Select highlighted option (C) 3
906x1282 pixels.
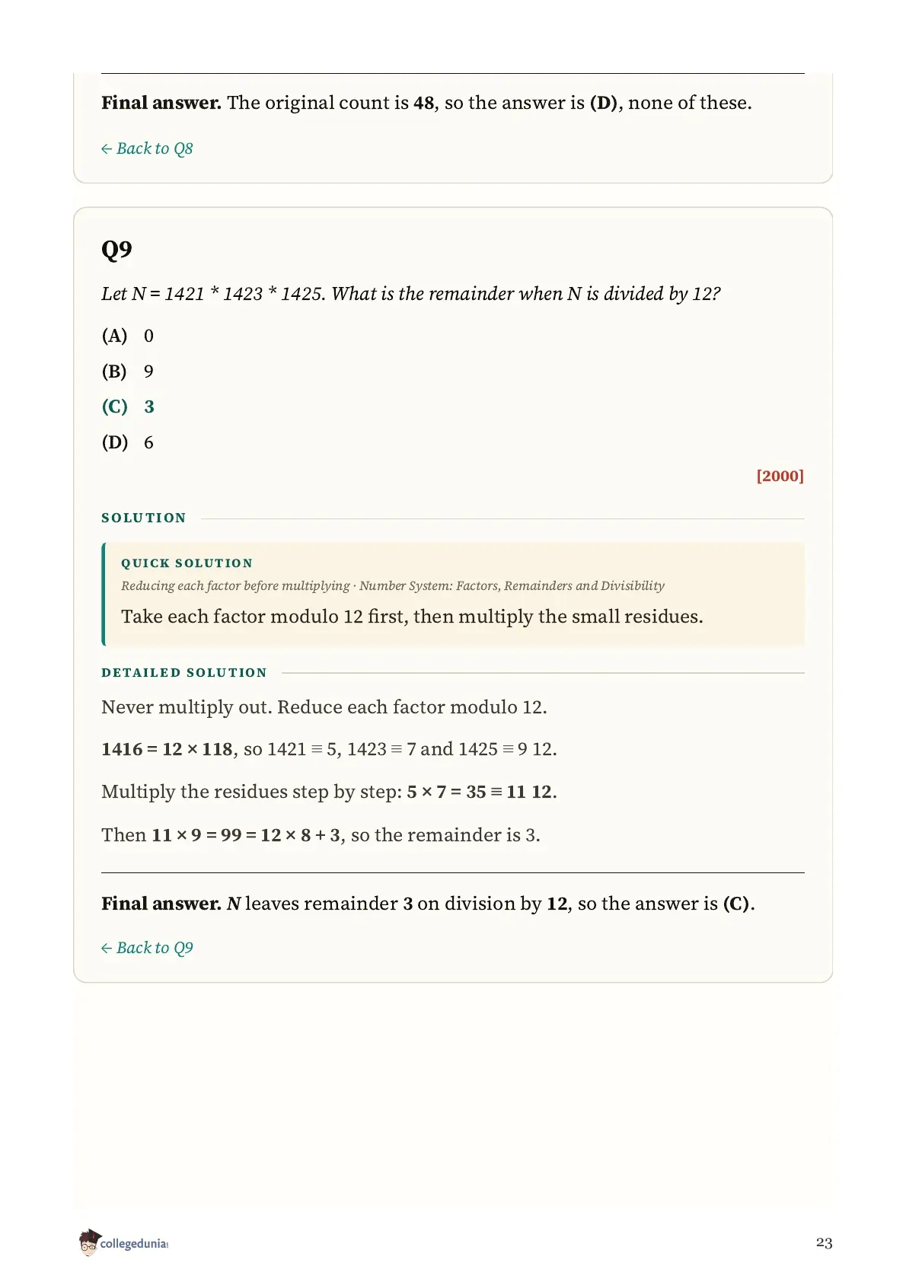click(x=128, y=407)
